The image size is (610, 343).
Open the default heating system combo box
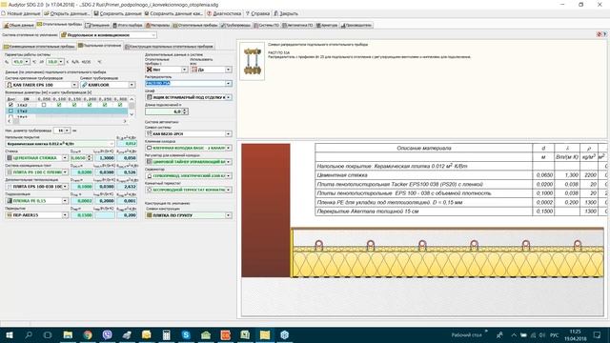(x=109, y=35)
